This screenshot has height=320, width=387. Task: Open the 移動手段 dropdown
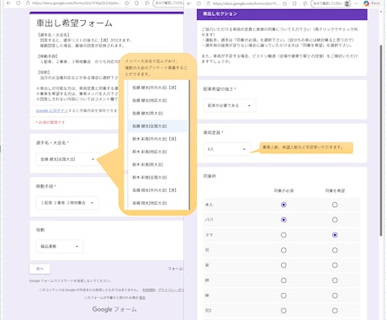67,203
